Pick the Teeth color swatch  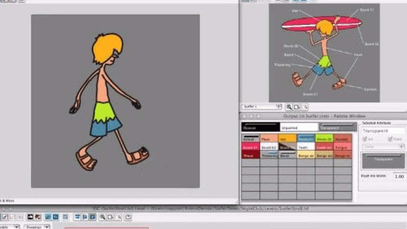306,147
